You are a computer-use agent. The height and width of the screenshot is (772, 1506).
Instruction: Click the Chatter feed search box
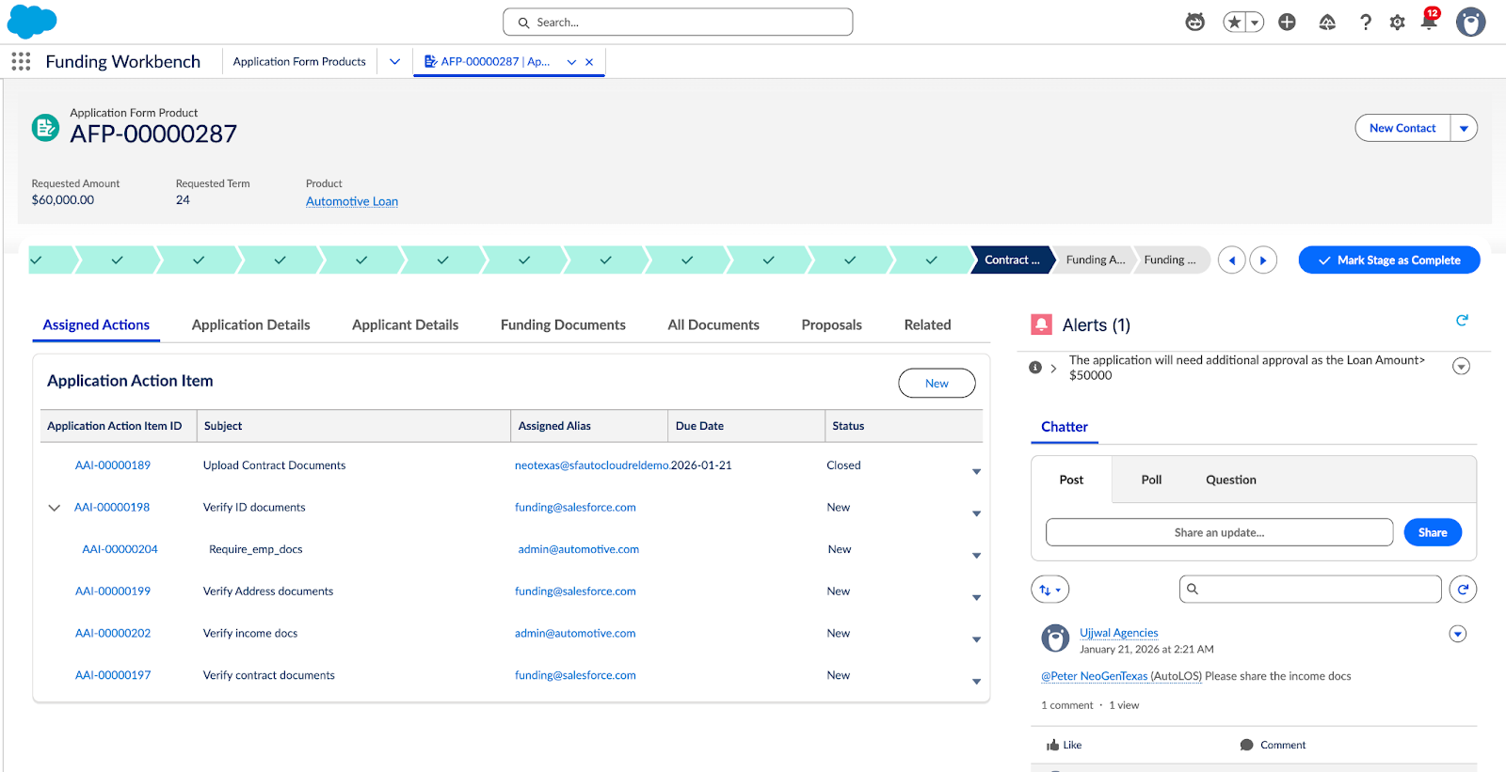pos(1310,589)
